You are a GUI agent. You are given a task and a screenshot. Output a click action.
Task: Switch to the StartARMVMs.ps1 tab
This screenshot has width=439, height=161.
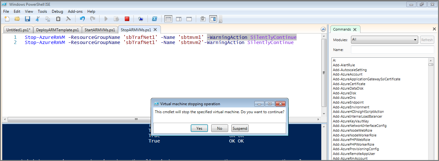[x=100, y=30]
